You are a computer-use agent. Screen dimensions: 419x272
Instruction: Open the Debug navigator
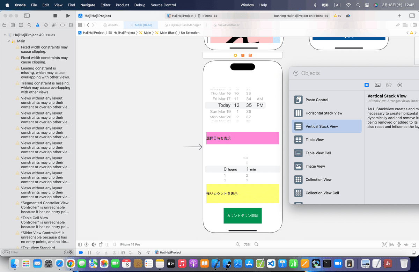(x=54, y=25)
